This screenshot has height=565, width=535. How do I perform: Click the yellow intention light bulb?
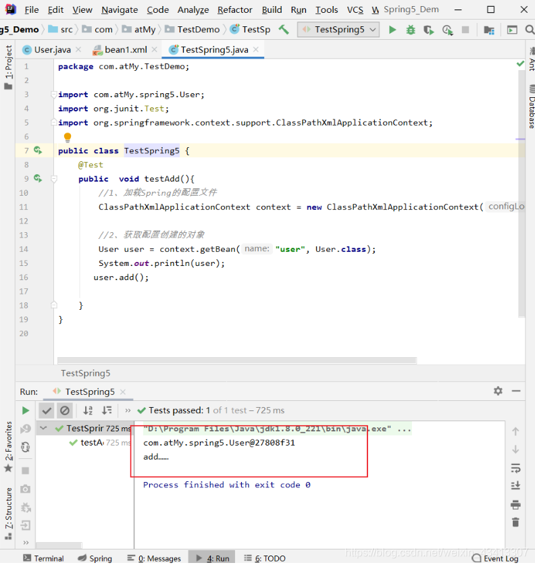pyautogui.click(x=68, y=137)
